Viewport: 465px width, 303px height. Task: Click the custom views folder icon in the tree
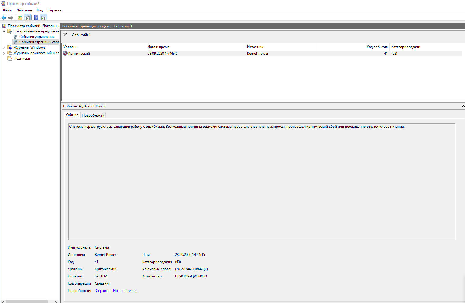[10, 31]
